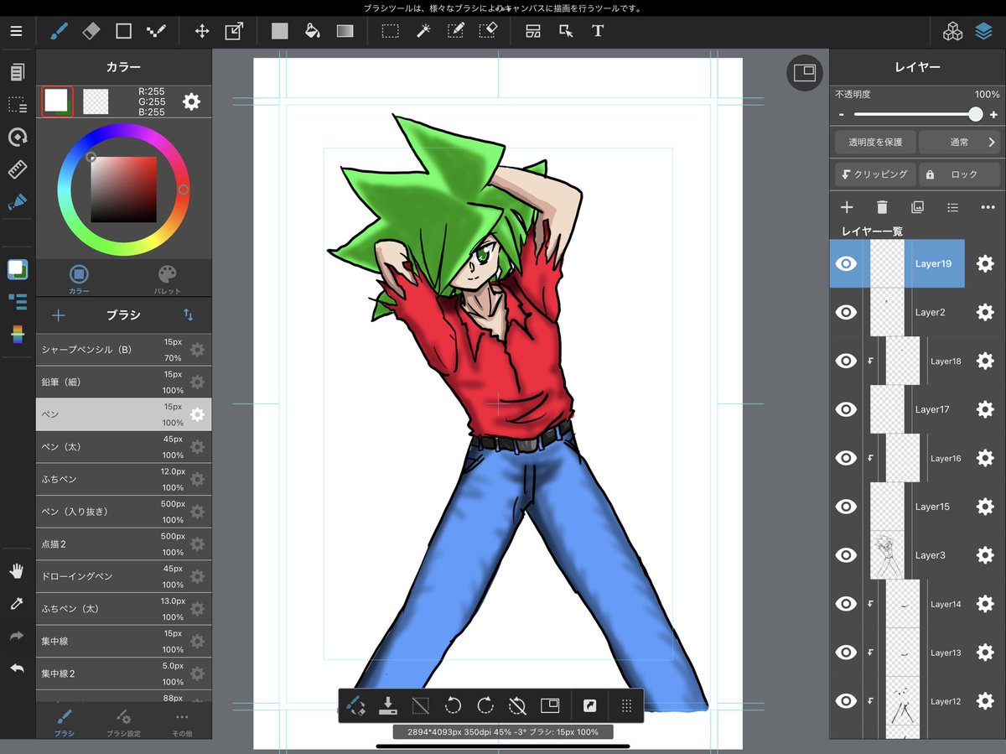Open color panel settings gear
The width and height of the screenshot is (1006, 754).
coord(191,101)
